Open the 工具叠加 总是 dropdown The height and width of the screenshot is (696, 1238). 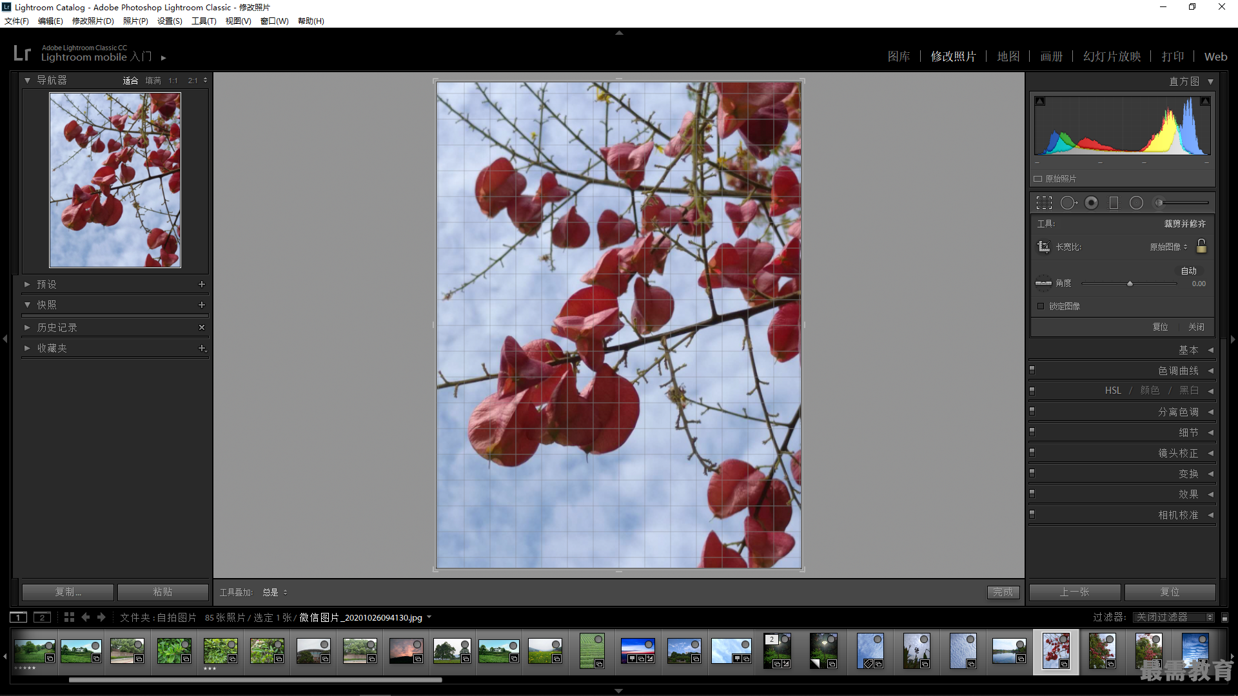point(275,592)
